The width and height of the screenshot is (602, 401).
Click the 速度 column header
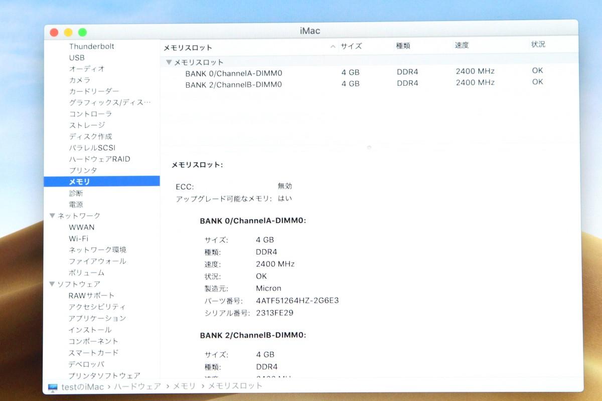point(461,46)
